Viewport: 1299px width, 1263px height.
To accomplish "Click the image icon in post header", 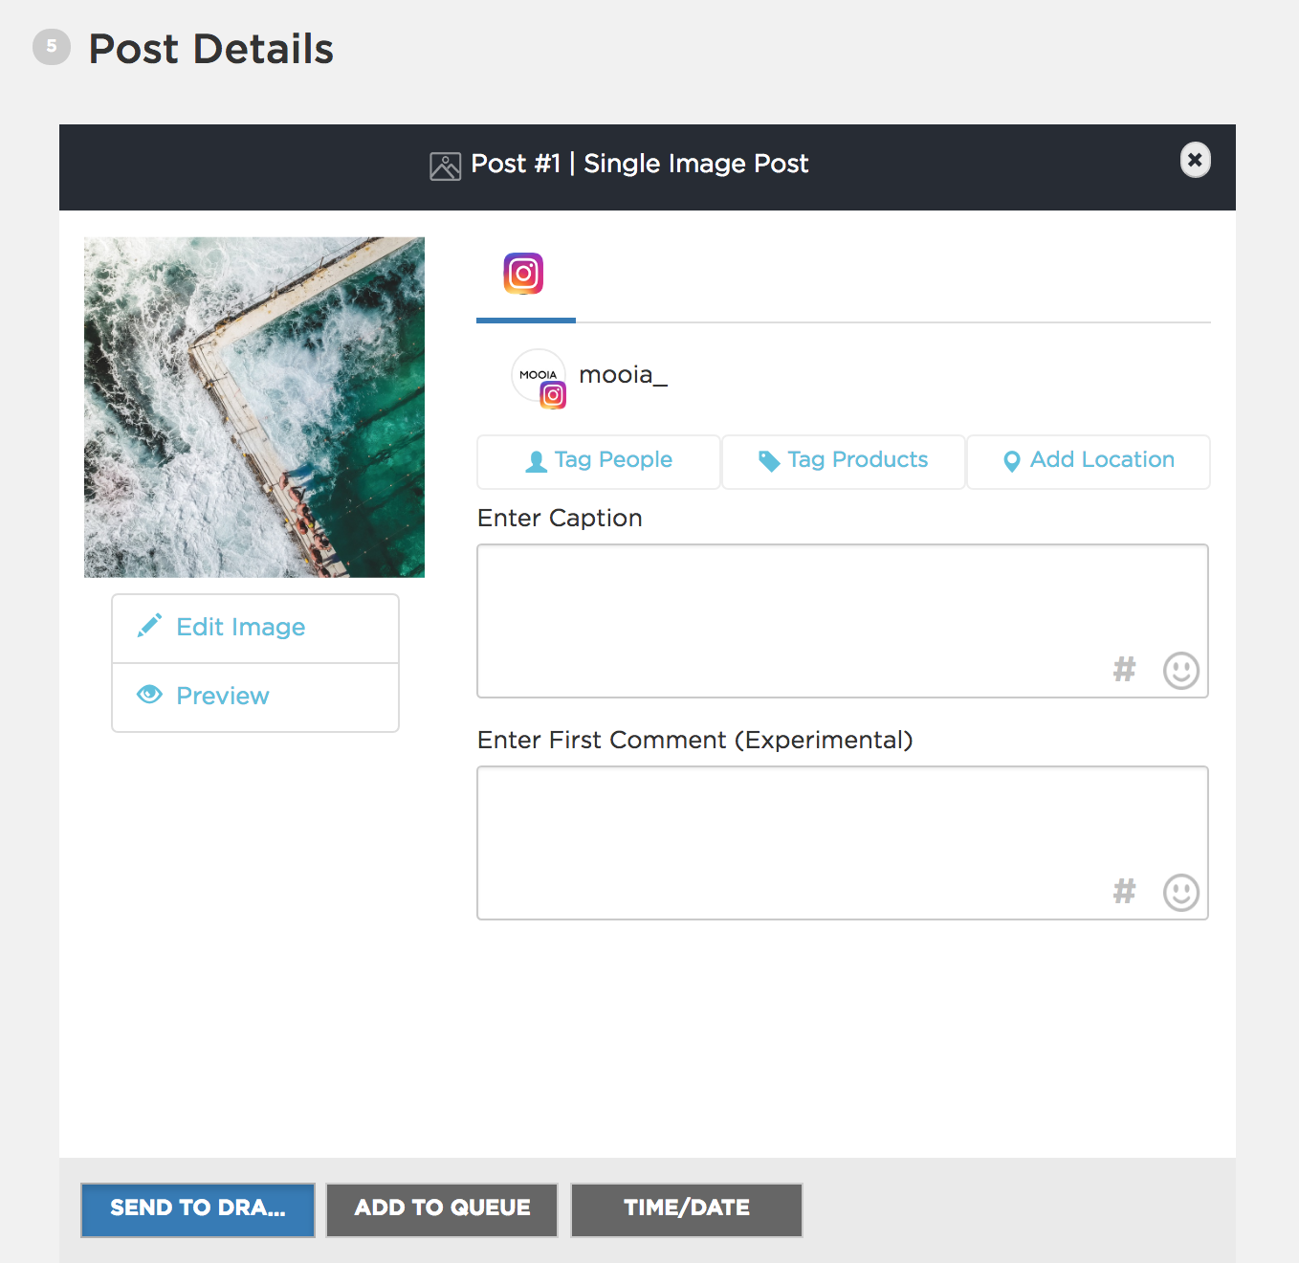I will click(445, 166).
